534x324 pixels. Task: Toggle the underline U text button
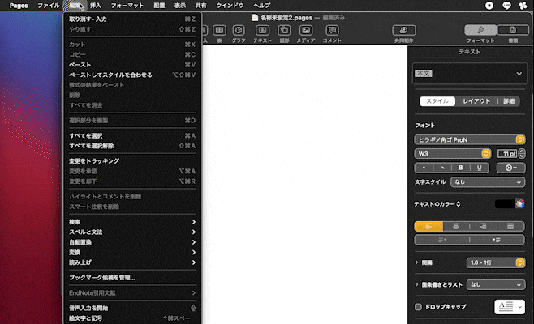[480, 168]
